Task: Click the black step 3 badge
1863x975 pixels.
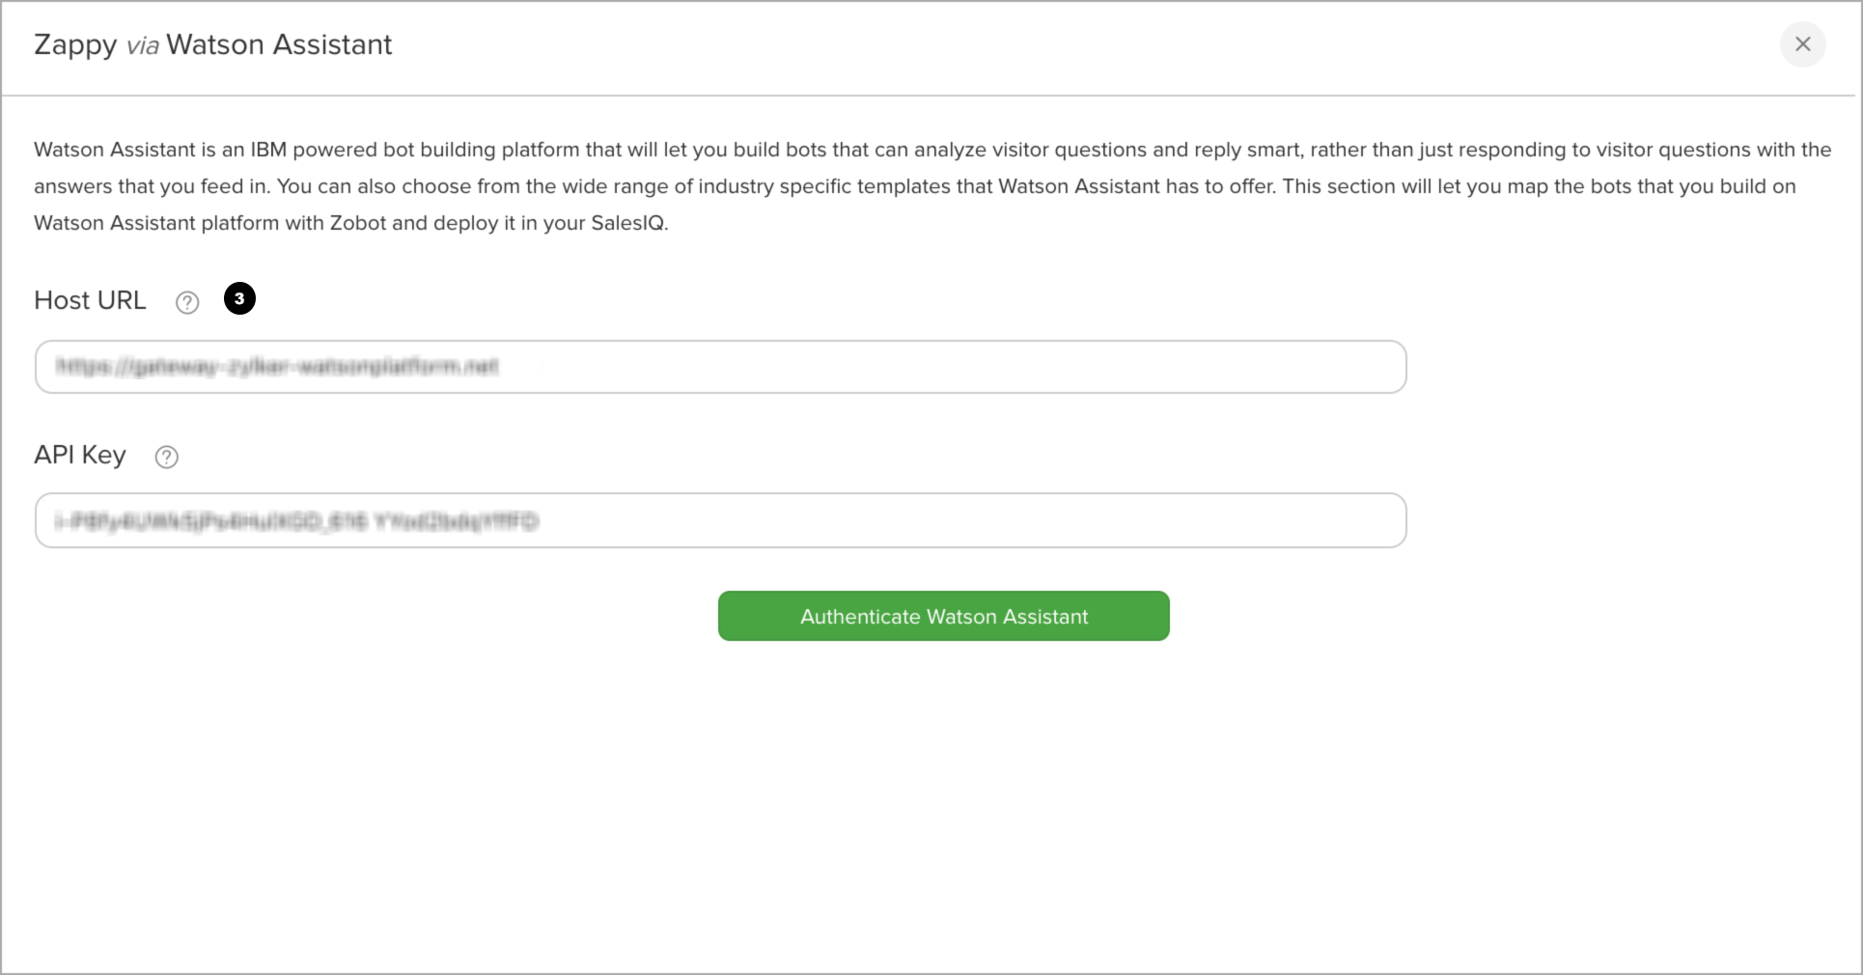Action: pyautogui.click(x=239, y=298)
